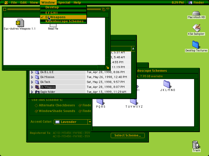
Task: Open the Special menu
Action: pyautogui.click(x=64, y=3)
